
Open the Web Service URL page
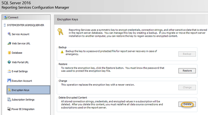click(21, 43)
